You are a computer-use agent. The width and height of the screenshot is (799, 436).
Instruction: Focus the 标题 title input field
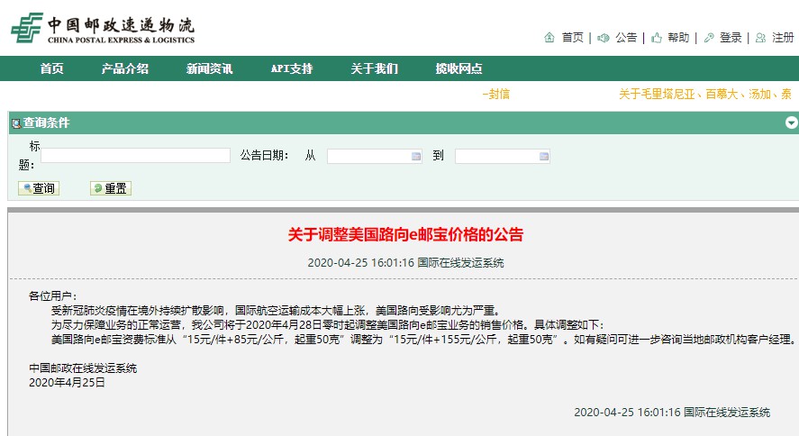[x=135, y=155]
